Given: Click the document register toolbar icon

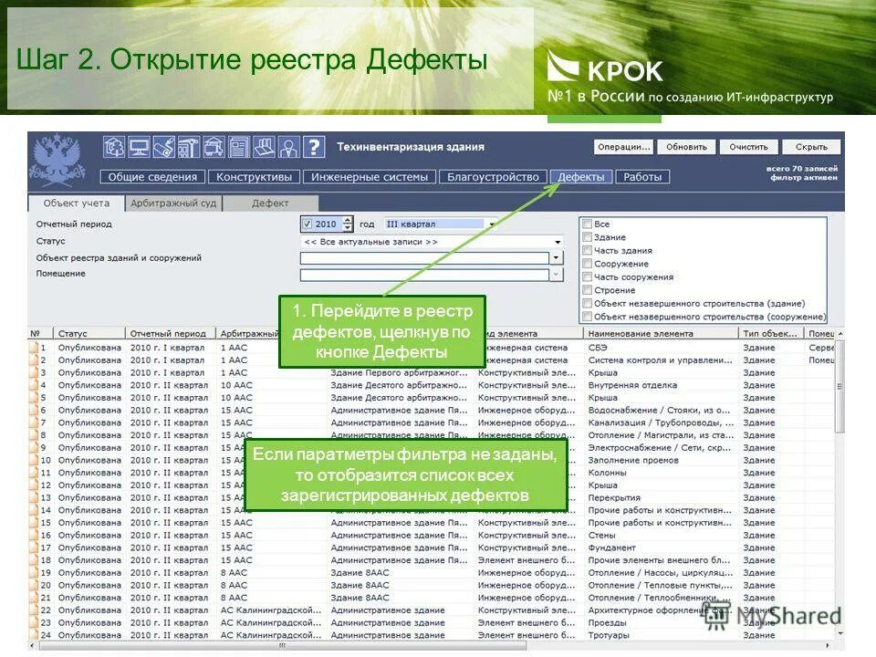Looking at the screenshot, I should pyautogui.click(x=236, y=148).
